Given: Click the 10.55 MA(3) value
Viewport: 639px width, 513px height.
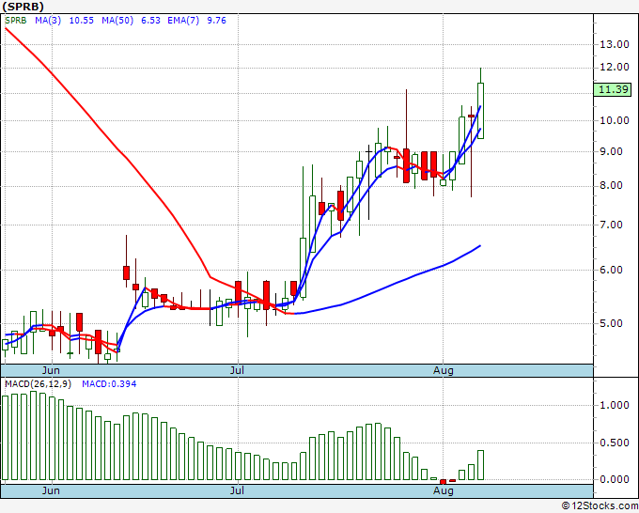Looking at the screenshot, I should click(82, 21).
